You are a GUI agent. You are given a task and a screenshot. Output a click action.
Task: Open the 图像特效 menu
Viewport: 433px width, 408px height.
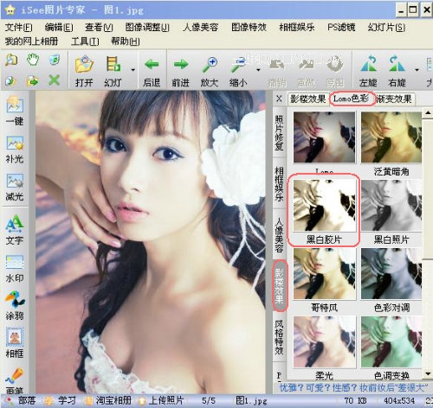coord(249,28)
